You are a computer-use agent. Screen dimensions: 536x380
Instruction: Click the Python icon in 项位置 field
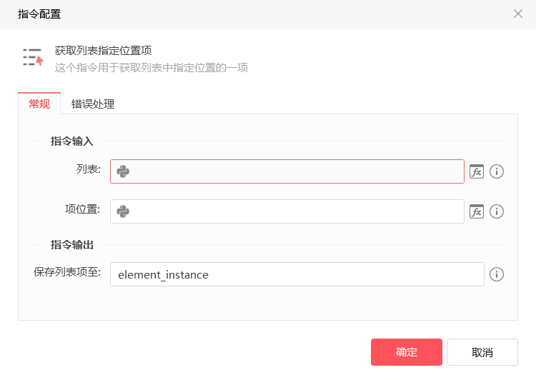pos(123,211)
